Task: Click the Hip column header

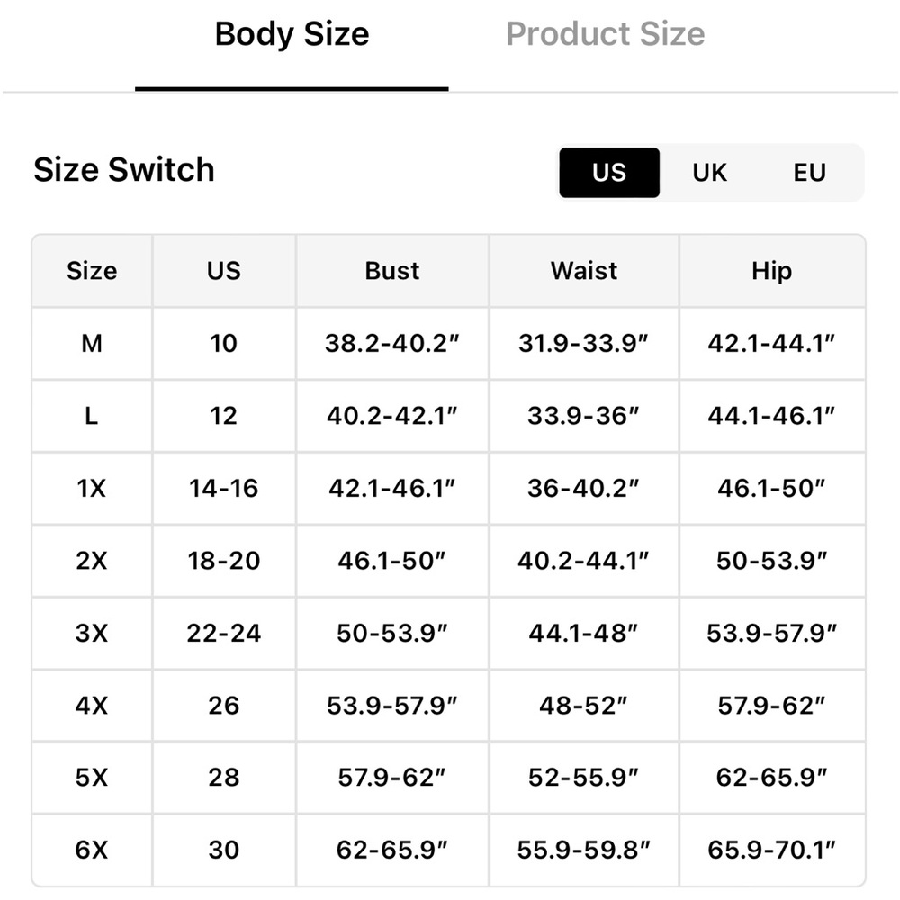Action: pyautogui.click(x=772, y=270)
